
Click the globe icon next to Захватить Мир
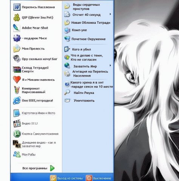pyautogui.click(x=67, y=66)
